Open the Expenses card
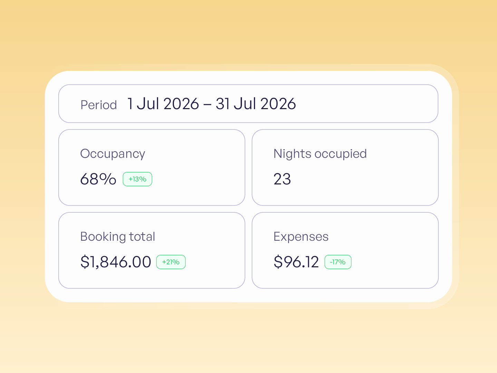The image size is (497, 373). click(345, 250)
